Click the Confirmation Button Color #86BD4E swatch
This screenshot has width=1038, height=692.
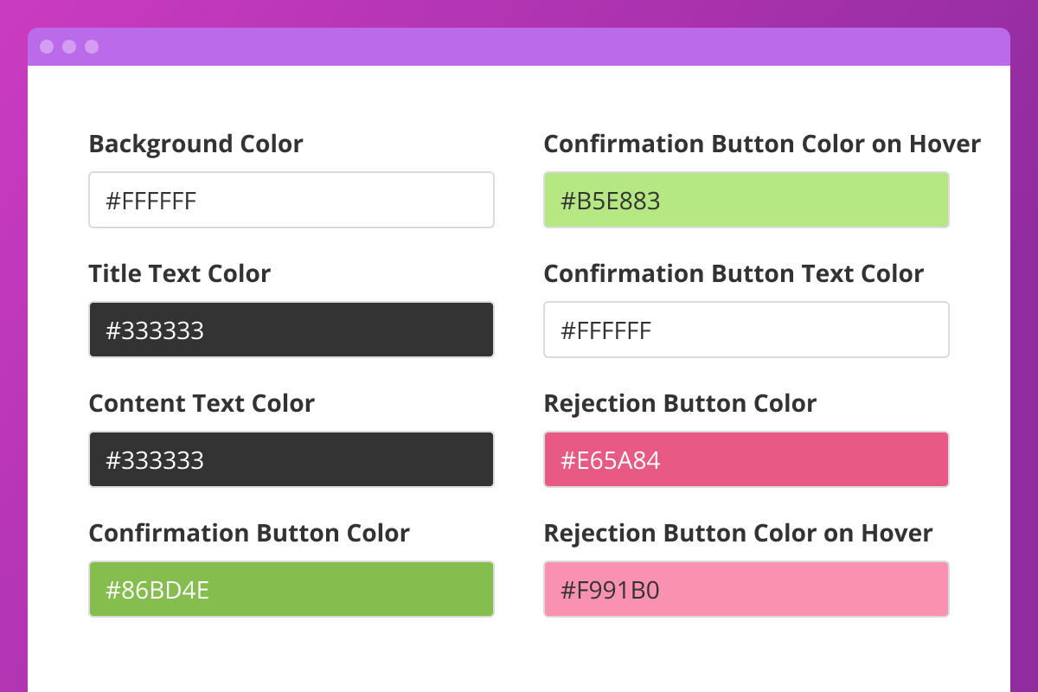click(292, 589)
